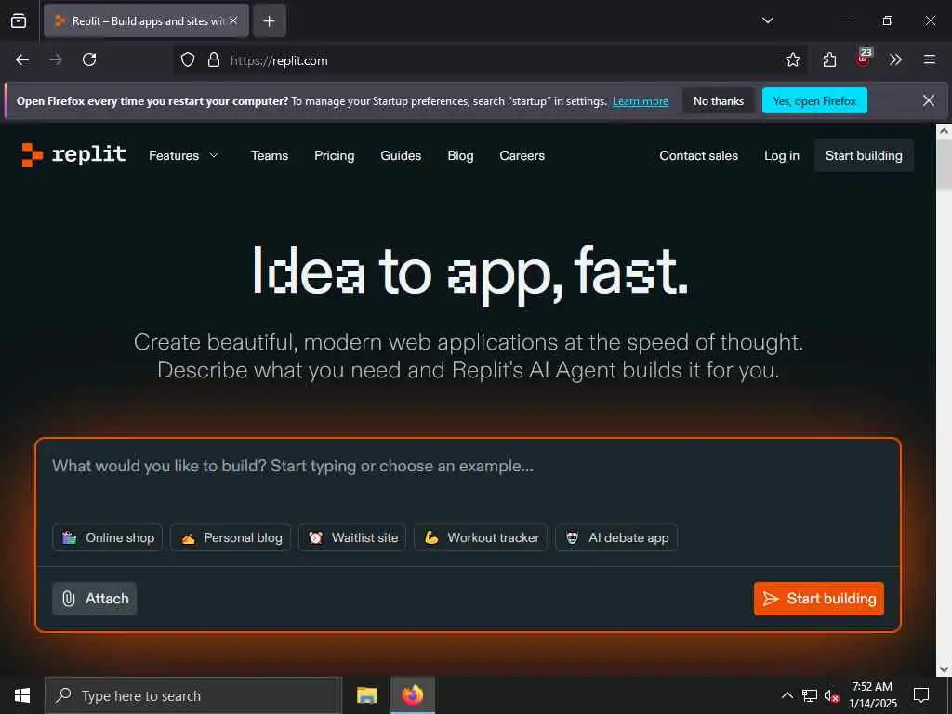Viewport: 952px width, 714px height.
Task: Go back with the browser back arrow
Action: tap(22, 59)
